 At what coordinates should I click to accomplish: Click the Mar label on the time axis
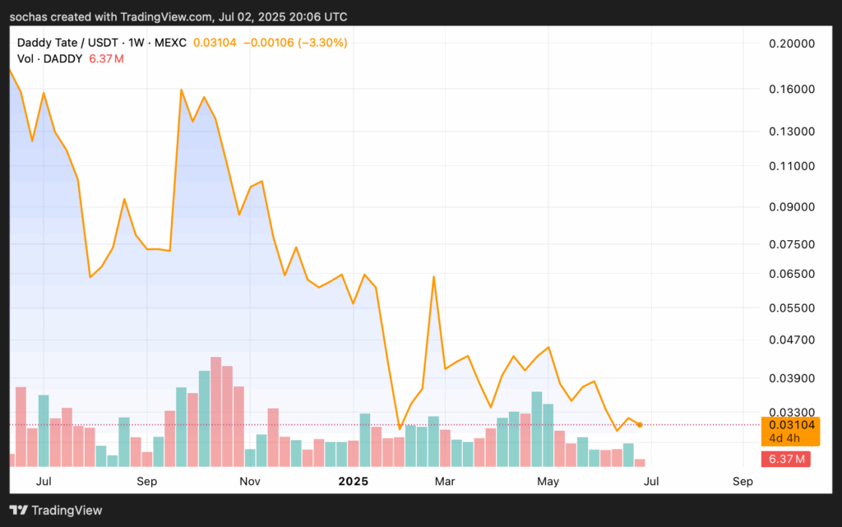pos(445,482)
